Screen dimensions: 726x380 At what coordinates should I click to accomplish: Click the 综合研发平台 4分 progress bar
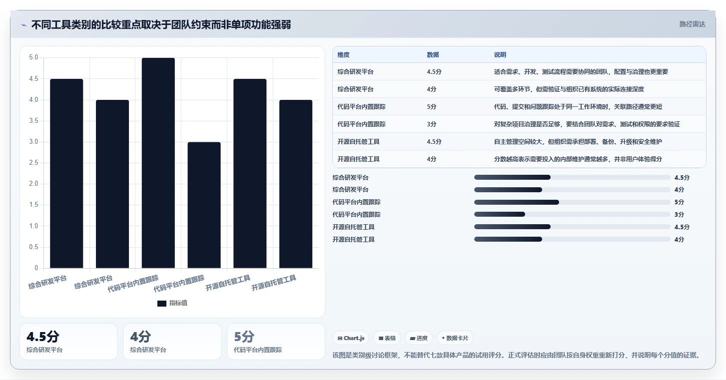tap(572, 190)
